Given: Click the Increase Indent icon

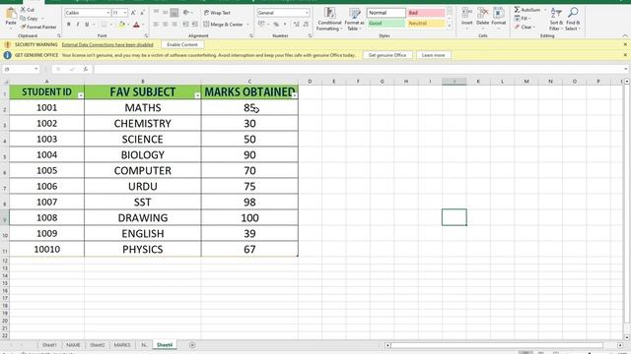Looking at the screenshot, I should coord(195,25).
